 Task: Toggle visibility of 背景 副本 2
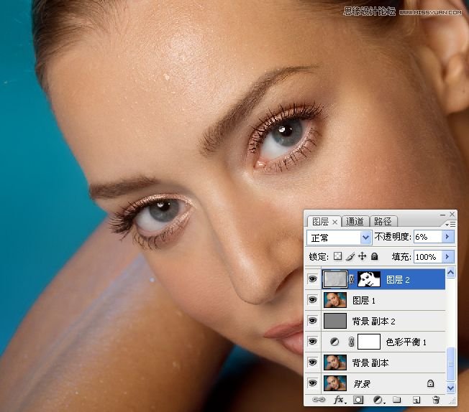click(x=313, y=321)
